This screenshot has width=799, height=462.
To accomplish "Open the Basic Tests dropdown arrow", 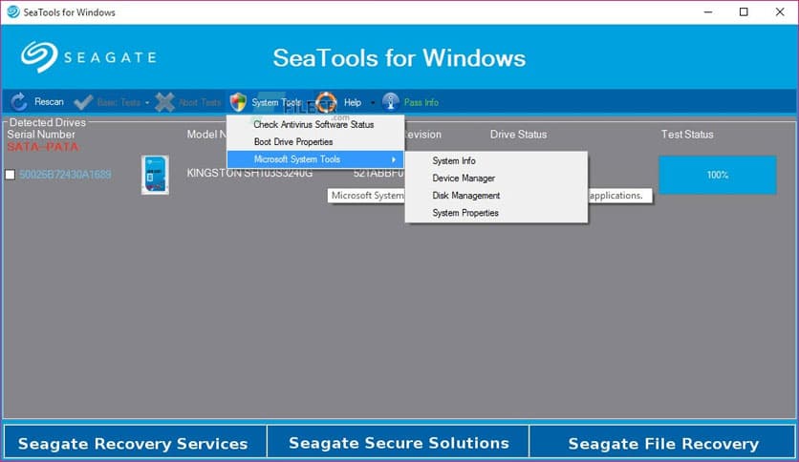I will coord(147,102).
